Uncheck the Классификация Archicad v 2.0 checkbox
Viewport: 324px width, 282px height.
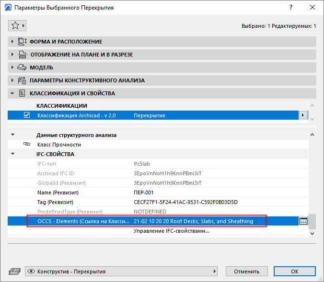[27, 115]
